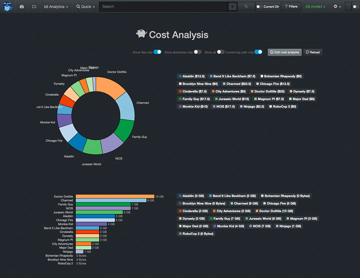Click the magnifier search submit button
The width and height of the screenshot is (360, 278).
coord(246,6)
